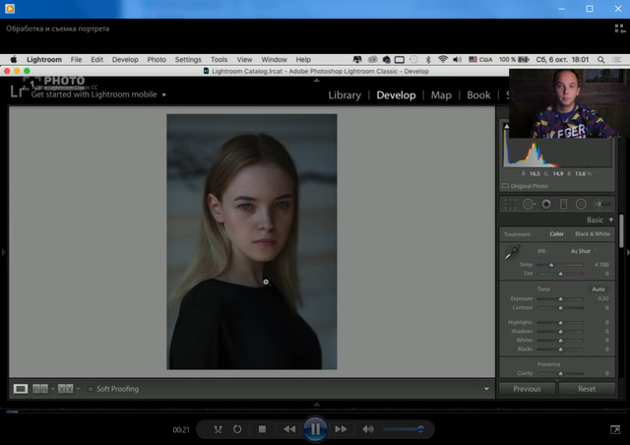Collapse the Basic panel
Screen dimensions: 630x445
tap(610, 220)
